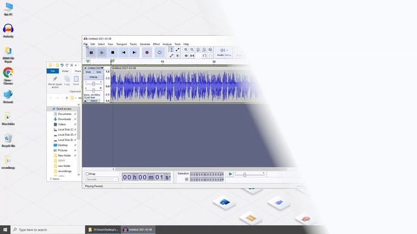Viewport: 417px width, 234px height.
Task: Click the Windows Start button
Action: (5, 229)
